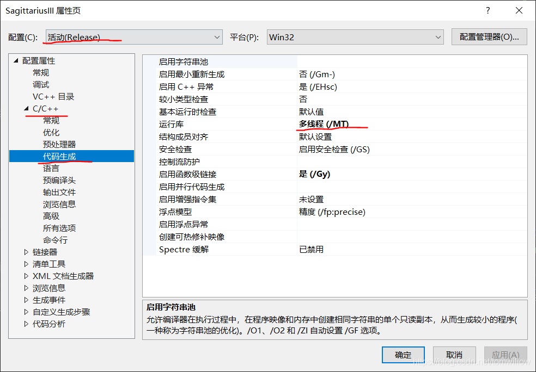The image size is (536, 372).
Task: Click the 默认设置 value of 结构成员对齐
Action: click(315, 137)
